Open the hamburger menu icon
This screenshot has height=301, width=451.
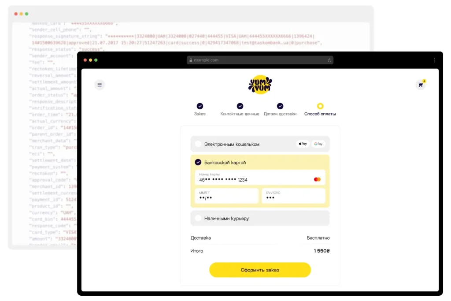pos(100,85)
